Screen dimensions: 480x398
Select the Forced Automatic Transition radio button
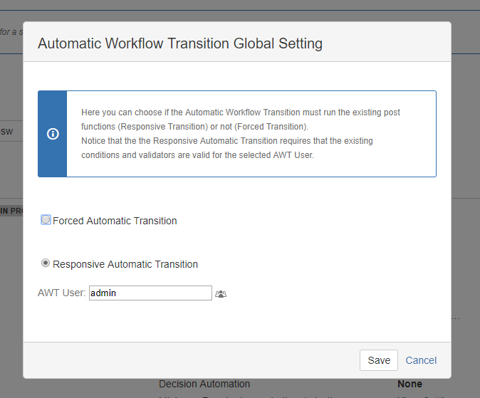(x=46, y=220)
